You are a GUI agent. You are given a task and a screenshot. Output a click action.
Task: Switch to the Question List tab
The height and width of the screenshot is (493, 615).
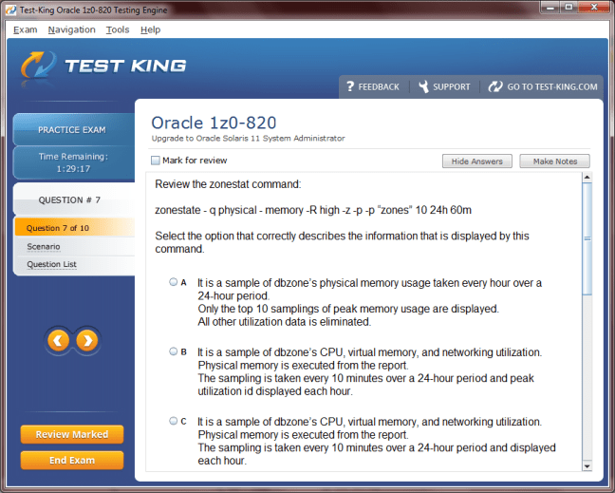pos(52,264)
